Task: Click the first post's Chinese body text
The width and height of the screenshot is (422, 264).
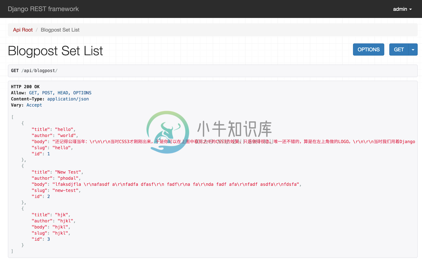Action: click(234, 142)
